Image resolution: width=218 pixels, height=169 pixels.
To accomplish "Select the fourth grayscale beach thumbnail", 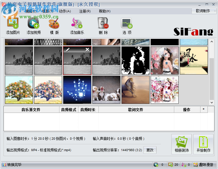I will [x=106, y=61].
